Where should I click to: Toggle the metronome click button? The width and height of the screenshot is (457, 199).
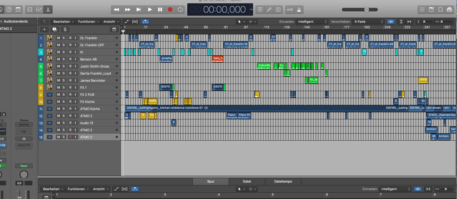click(x=299, y=10)
